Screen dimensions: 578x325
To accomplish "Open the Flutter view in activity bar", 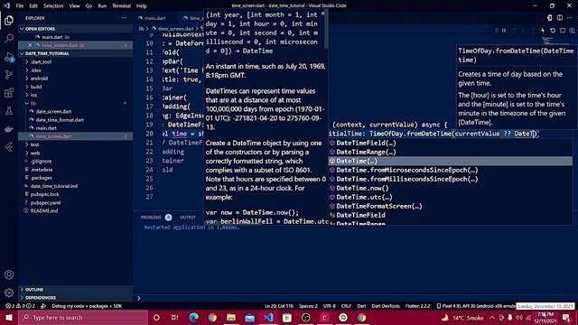I will [9, 147].
